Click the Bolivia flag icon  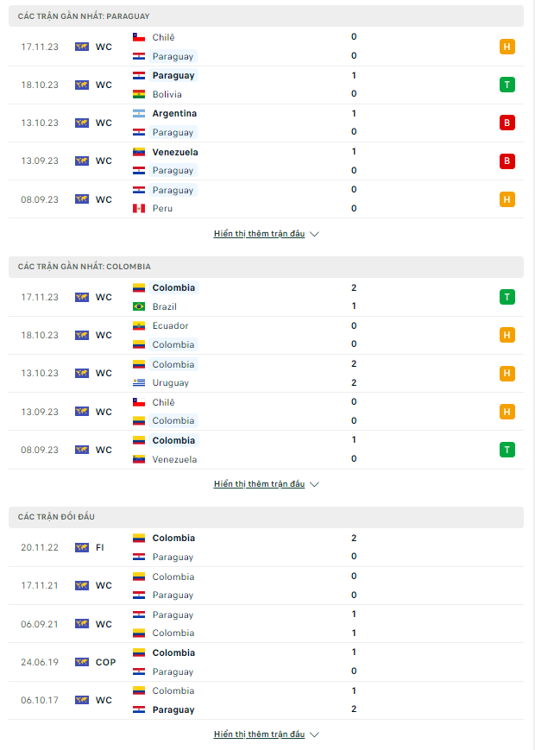coord(139,94)
